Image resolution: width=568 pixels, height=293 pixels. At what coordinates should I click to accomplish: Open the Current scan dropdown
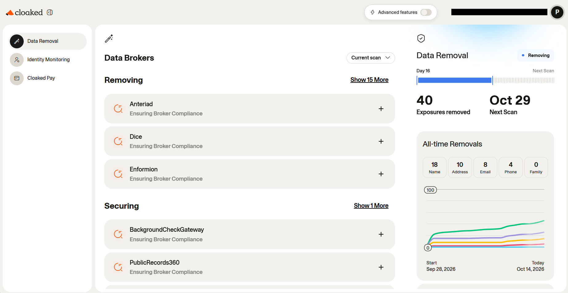[x=371, y=58]
